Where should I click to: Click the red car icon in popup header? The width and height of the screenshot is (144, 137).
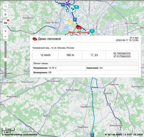[35, 39]
